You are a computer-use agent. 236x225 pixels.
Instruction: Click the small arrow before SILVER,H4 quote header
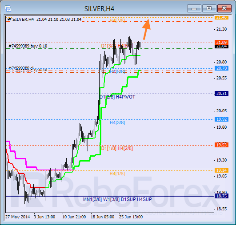coord(9,19)
